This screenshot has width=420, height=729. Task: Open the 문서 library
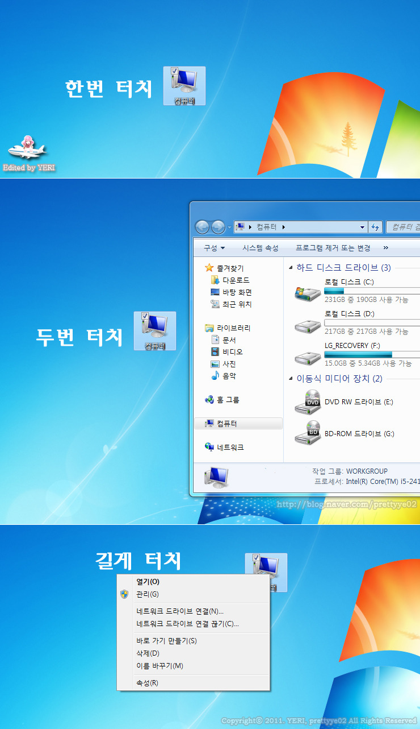223,340
